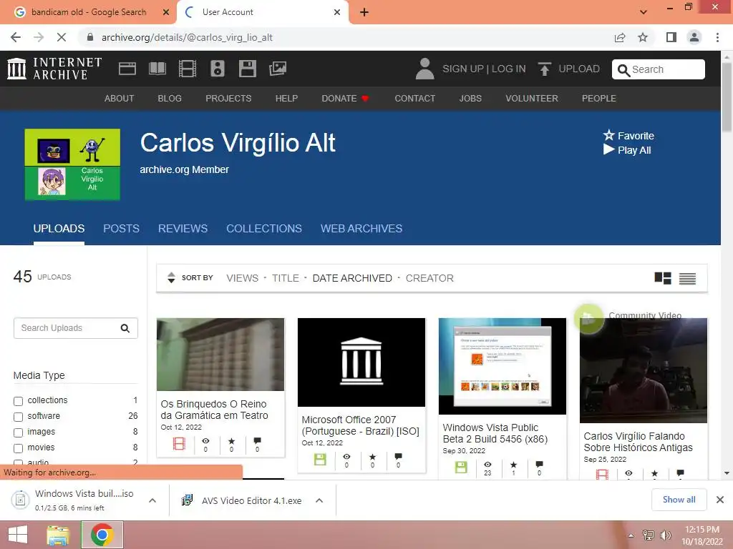Click the user avatar icon beside Sign Up
Viewport: 733px width, 549px height.
coord(424,69)
